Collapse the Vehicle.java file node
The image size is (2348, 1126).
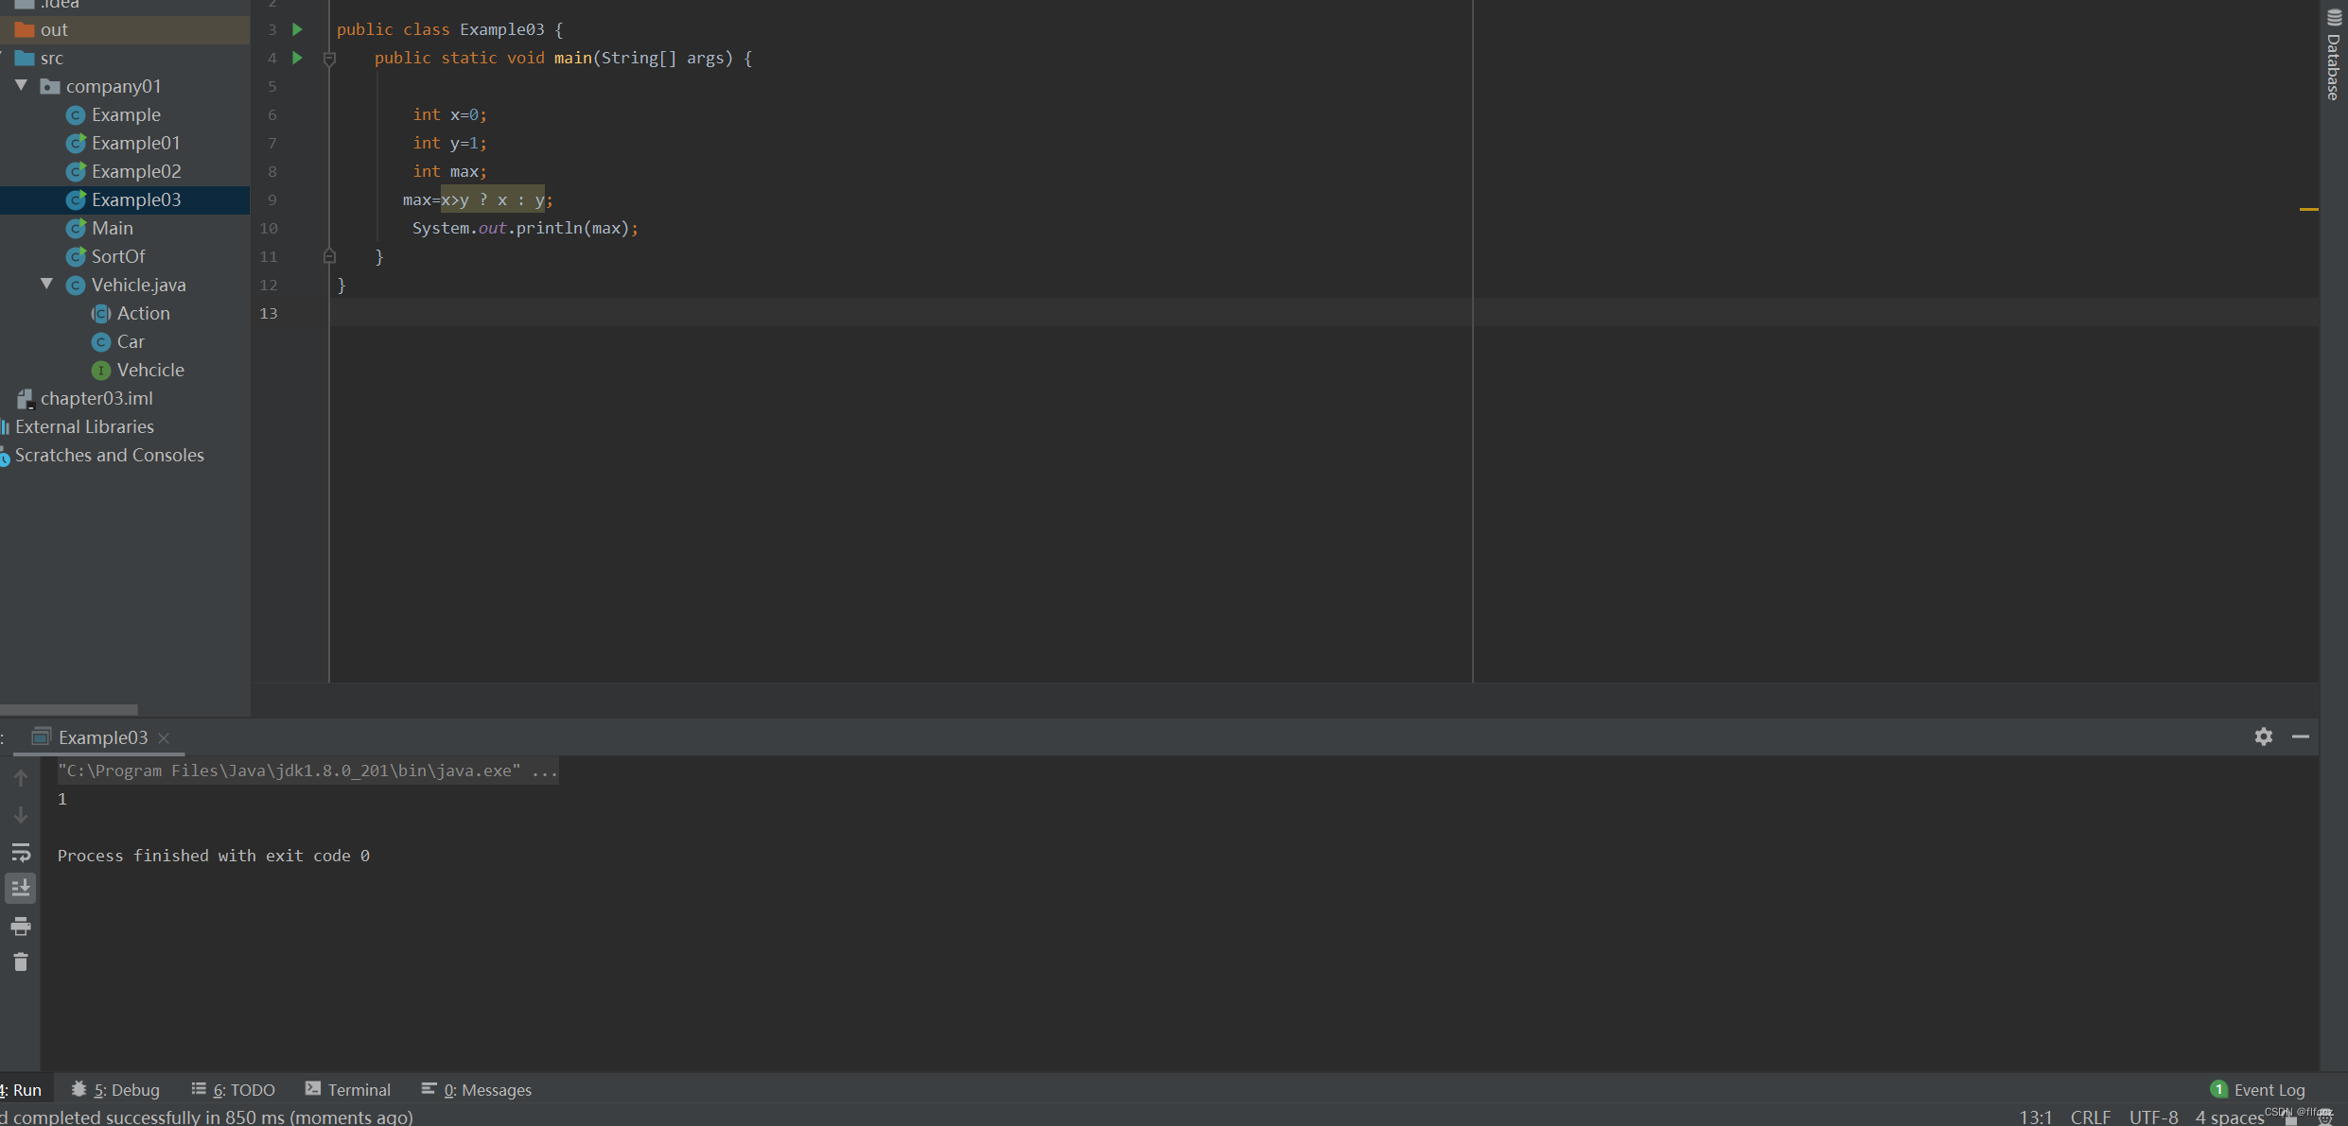[x=45, y=284]
